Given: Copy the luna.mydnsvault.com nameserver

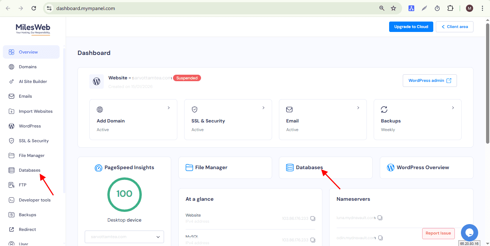Looking at the screenshot, I should (380, 217).
